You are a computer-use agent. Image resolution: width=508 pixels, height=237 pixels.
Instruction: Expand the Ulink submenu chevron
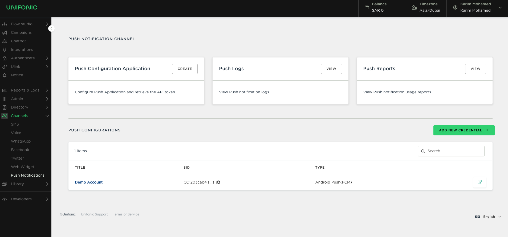[47, 67]
